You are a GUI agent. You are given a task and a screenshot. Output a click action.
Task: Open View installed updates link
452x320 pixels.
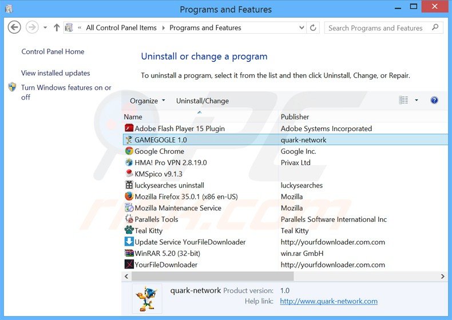[x=55, y=73]
